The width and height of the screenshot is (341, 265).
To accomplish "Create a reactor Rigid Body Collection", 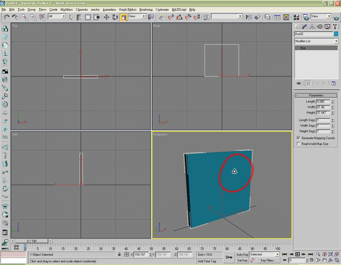I will click(5, 28).
